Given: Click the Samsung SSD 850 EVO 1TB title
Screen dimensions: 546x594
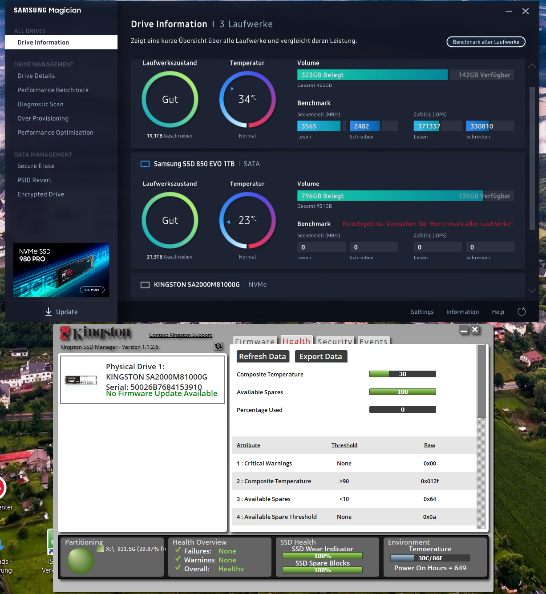Looking at the screenshot, I should point(194,164).
